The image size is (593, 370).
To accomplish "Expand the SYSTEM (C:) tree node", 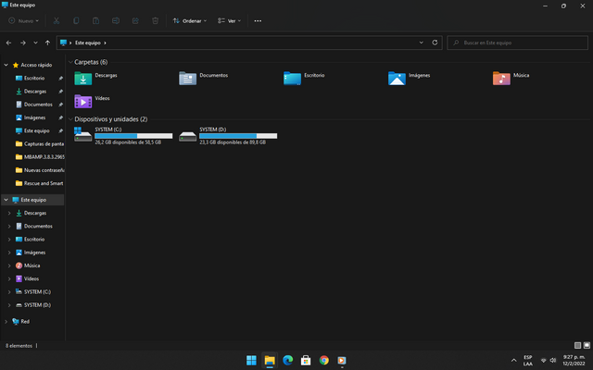I will (x=9, y=292).
